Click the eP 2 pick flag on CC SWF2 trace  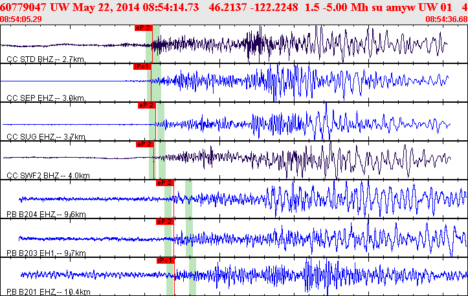tap(145, 144)
